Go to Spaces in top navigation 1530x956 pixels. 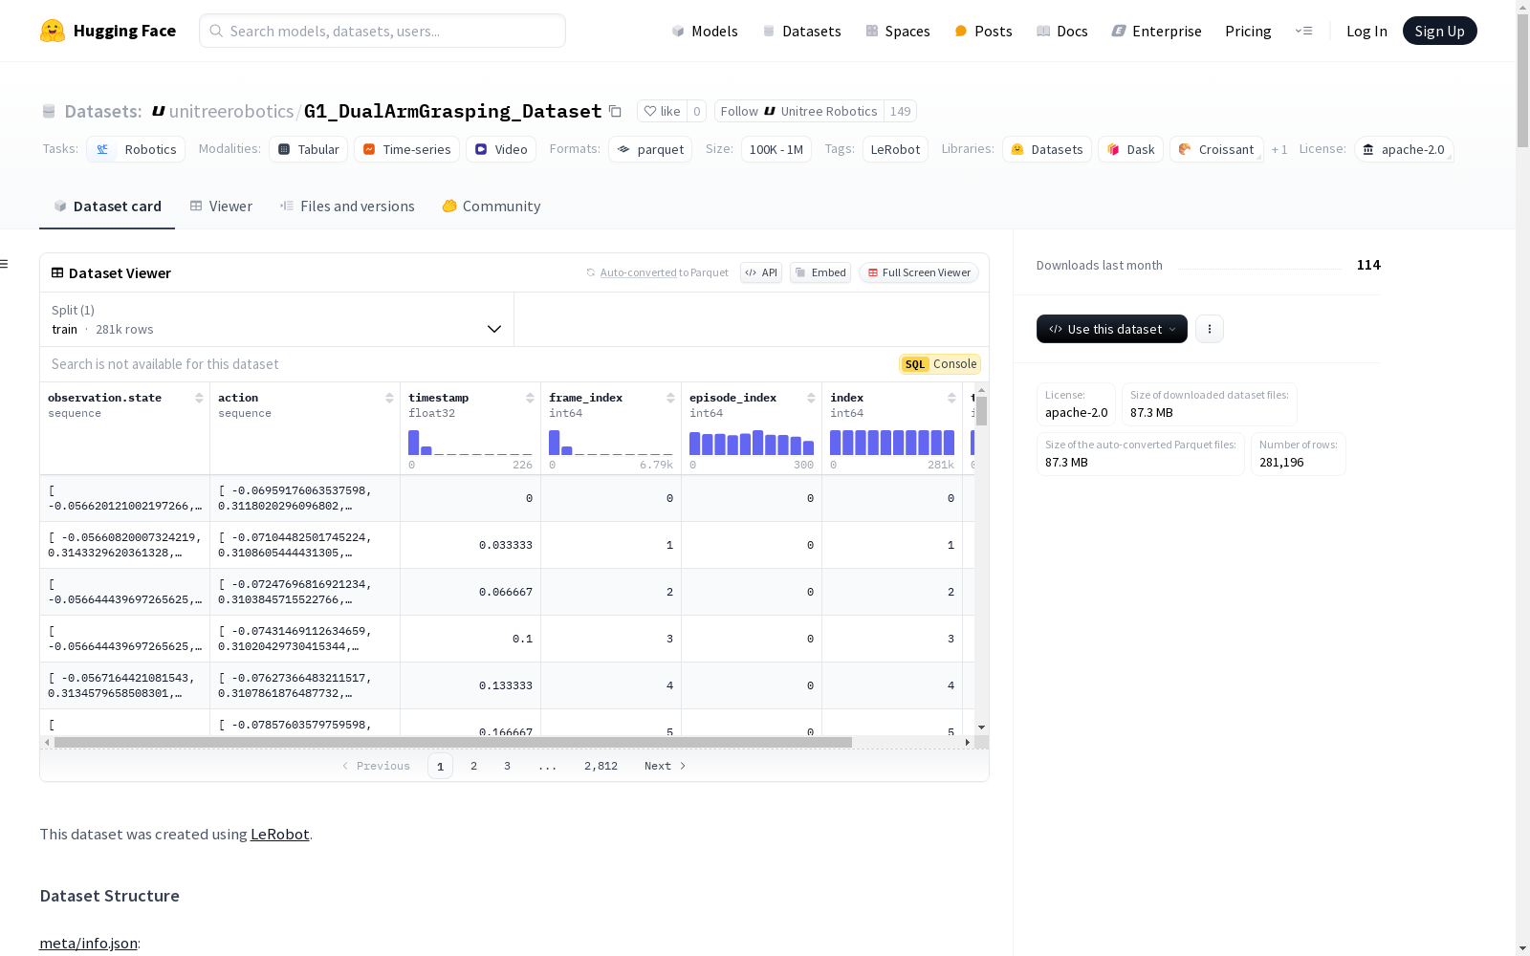click(x=898, y=31)
